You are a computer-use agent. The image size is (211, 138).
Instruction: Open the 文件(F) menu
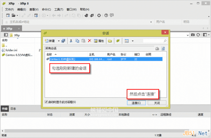click(9, 9)
